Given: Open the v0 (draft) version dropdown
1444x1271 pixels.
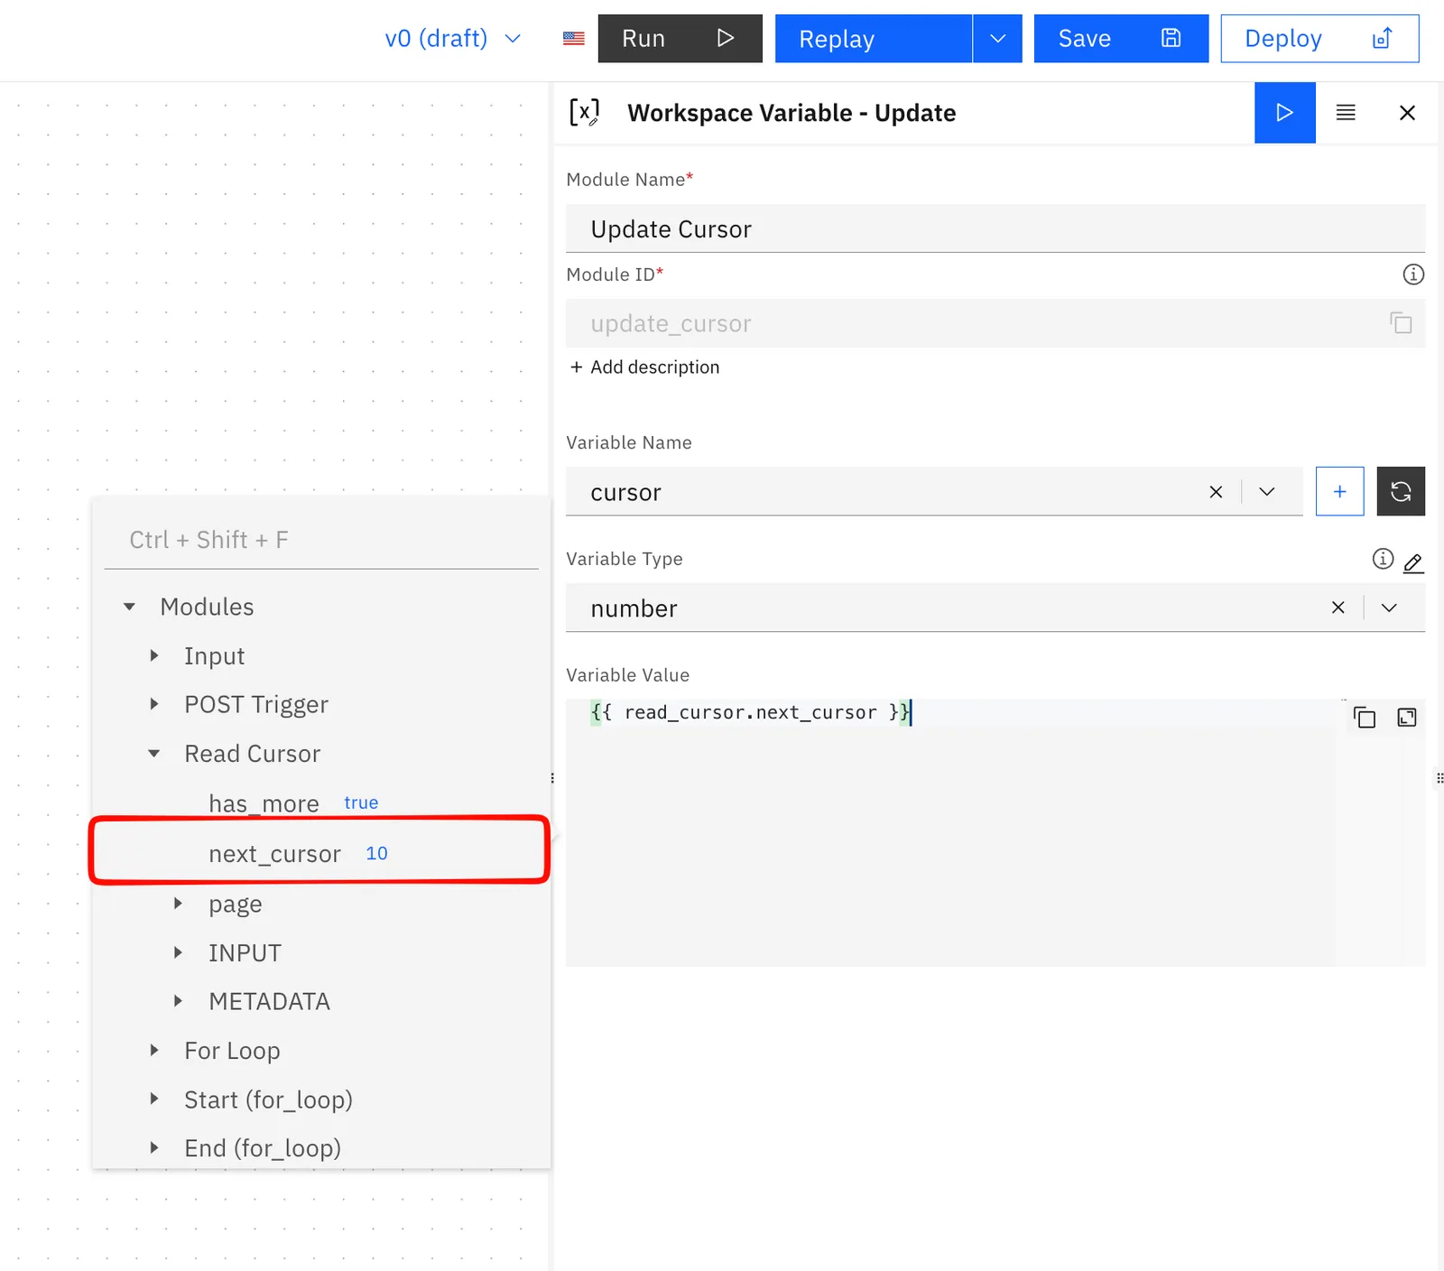Looking at the screenshot, I should [453, 39].
